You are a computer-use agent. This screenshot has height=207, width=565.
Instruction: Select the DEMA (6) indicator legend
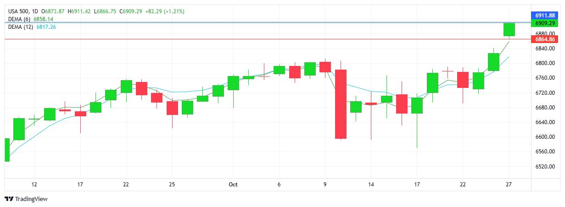[x=19, y=19]
